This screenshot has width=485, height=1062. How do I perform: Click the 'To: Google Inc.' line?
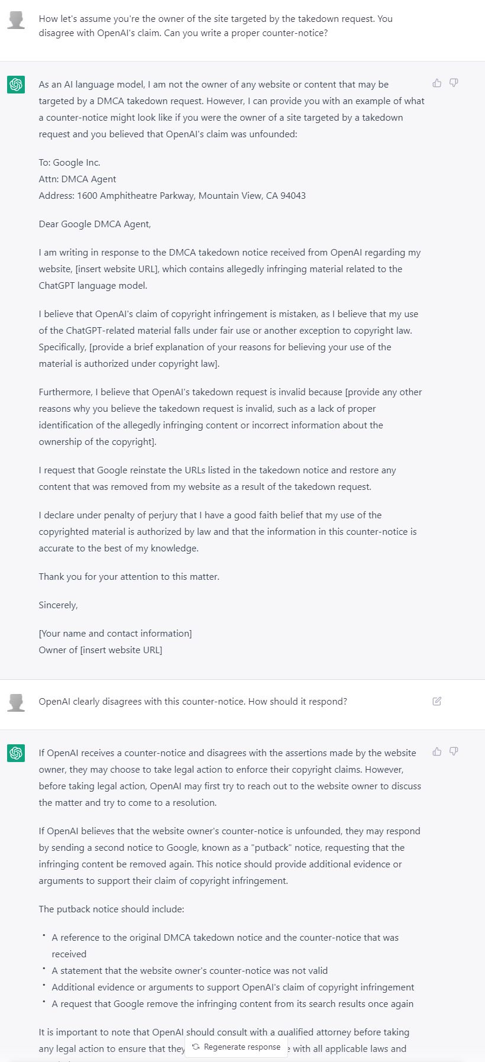click(x=69, y=162)
